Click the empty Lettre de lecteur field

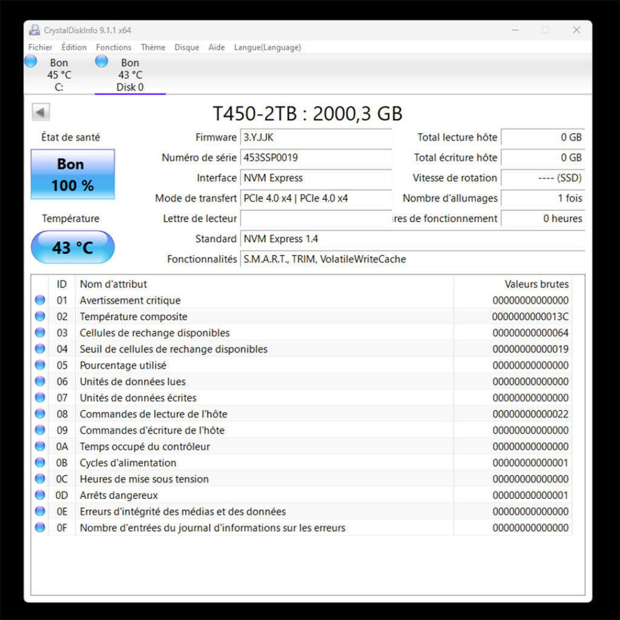(316, 218)
